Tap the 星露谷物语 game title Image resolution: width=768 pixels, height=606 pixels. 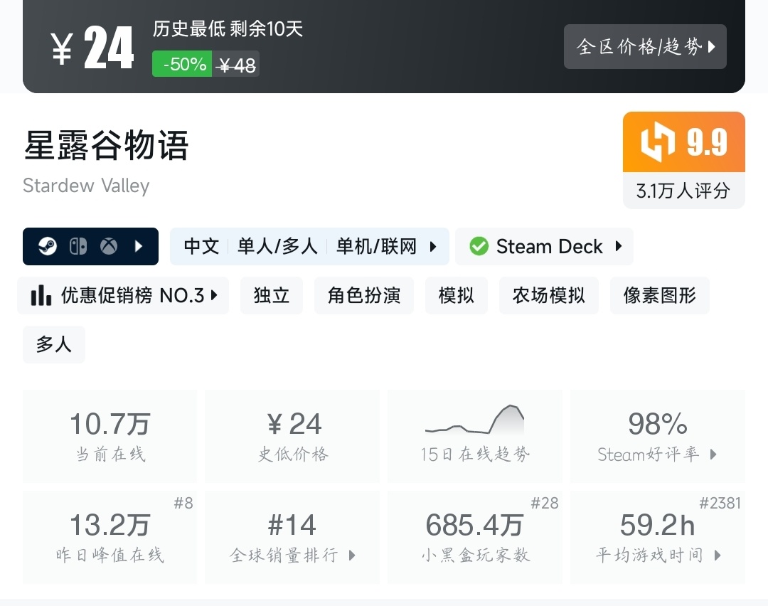(x=106, y=146)
